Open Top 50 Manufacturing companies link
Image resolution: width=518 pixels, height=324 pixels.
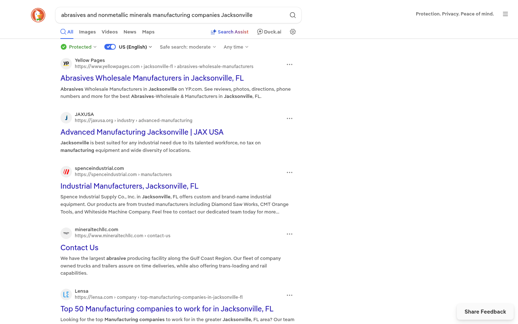point(167,309)
